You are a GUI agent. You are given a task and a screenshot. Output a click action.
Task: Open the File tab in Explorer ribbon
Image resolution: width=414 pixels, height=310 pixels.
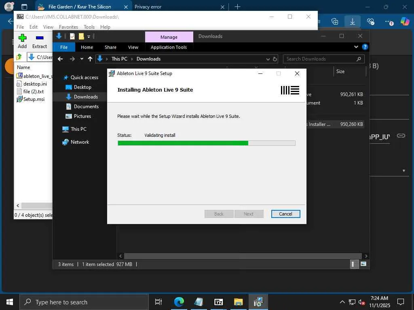(x=64, y=47)
